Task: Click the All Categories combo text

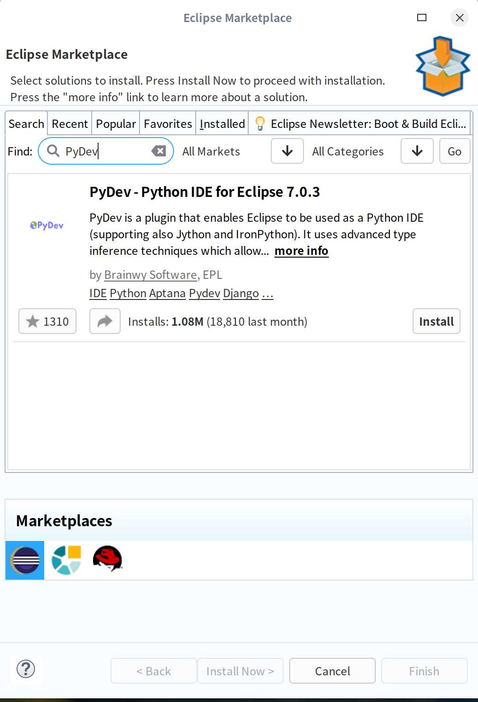Action: coord(348,151)
